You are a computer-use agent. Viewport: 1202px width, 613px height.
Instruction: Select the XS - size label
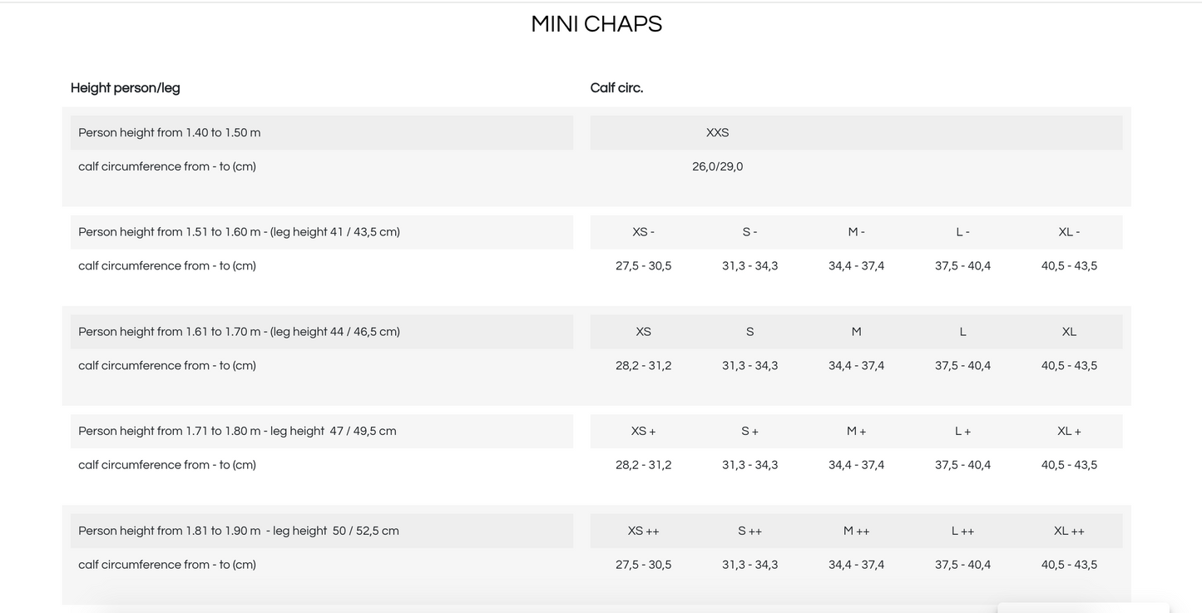pos(643,232)
